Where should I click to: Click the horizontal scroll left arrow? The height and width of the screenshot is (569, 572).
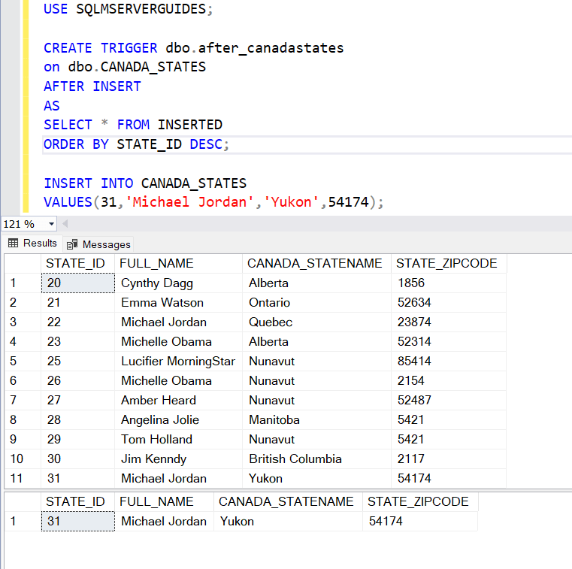tap(65, 223)
